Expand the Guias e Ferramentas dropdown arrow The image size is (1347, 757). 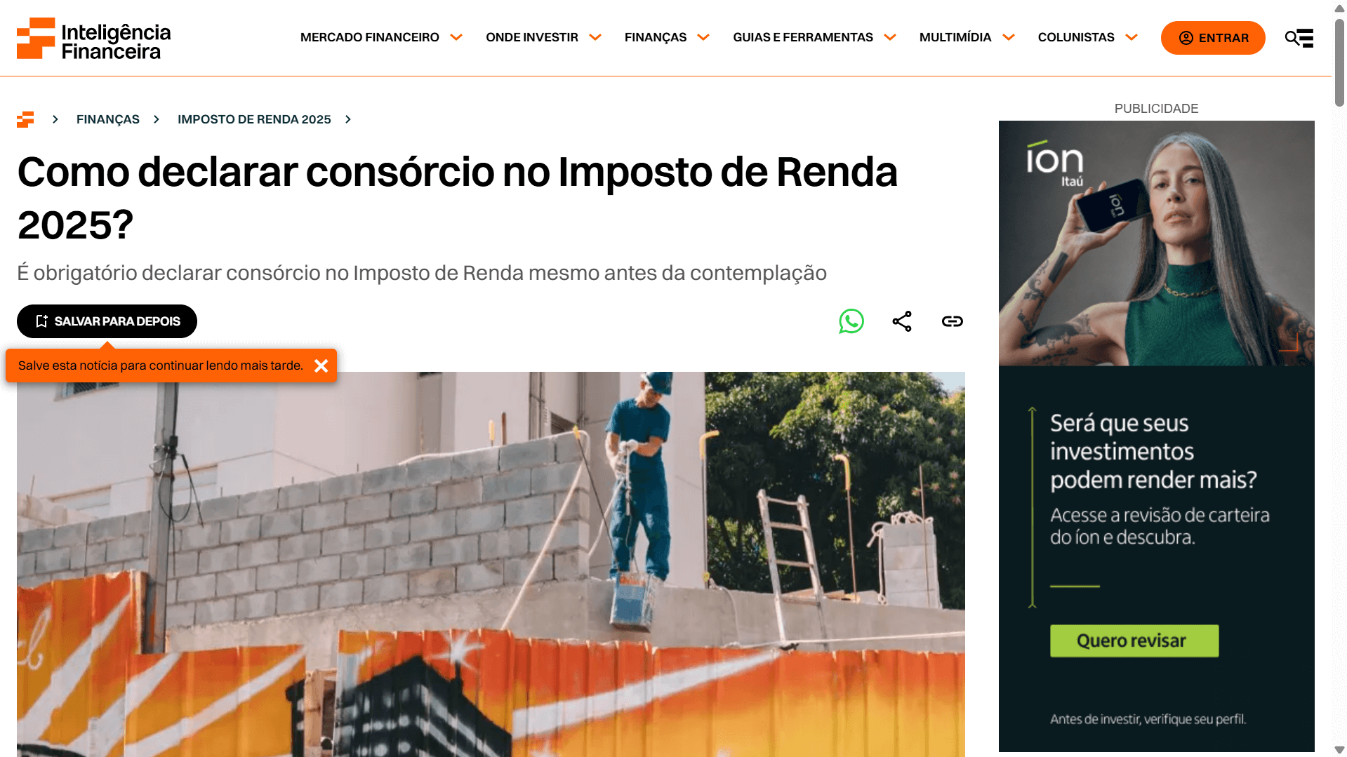[x=890, y=38]
